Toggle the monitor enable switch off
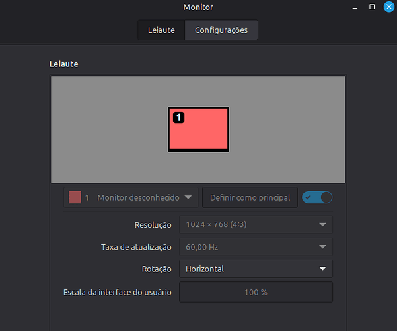The image size is (397, 331). click(317, 197)
